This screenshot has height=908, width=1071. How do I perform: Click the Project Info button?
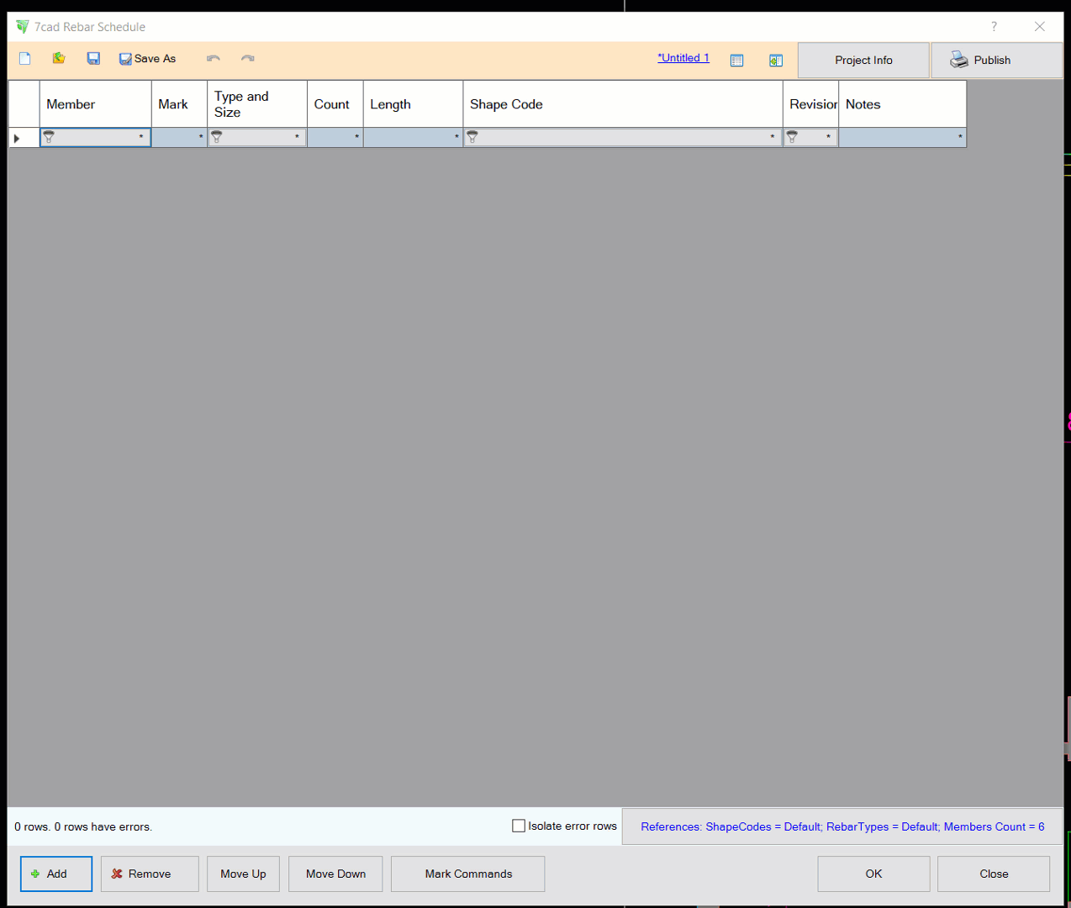pyautogui.click(x=863, y=61)
